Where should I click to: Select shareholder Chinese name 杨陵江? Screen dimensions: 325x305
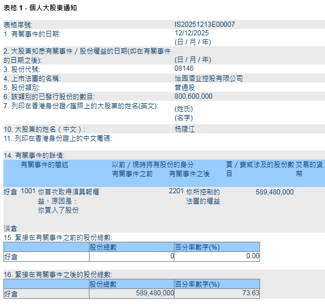tap(185, 129)
